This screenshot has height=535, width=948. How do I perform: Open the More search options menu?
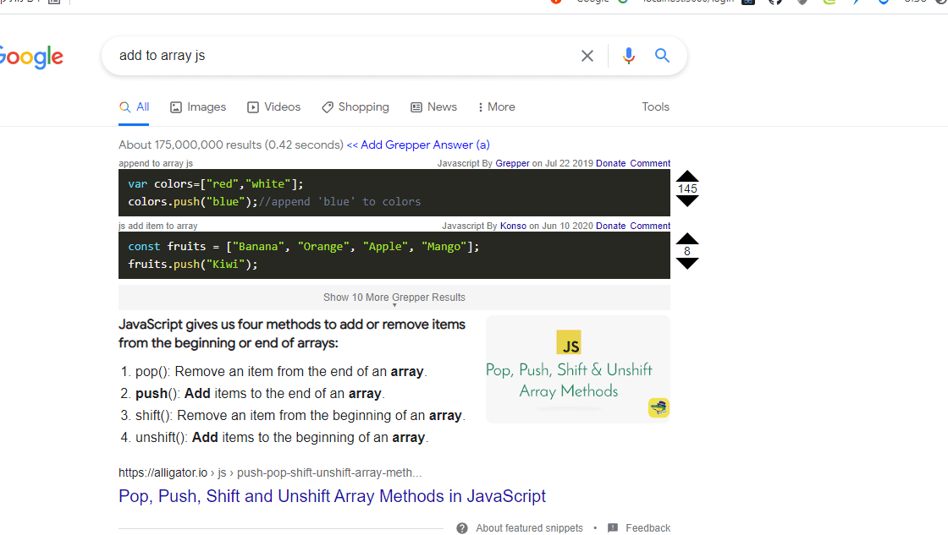coord(496,106)
